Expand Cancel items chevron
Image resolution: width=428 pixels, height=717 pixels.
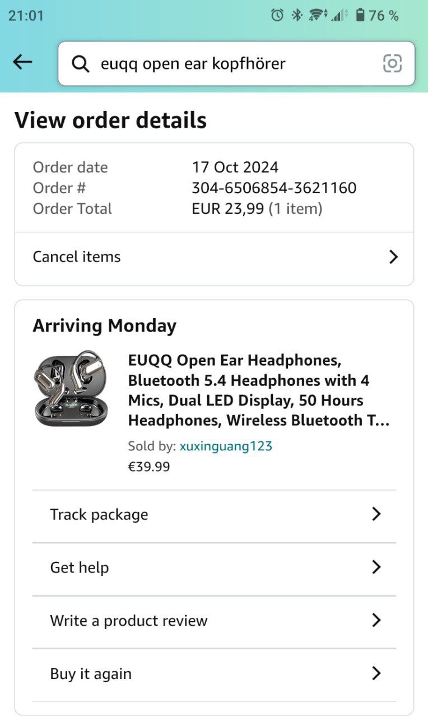(393, 257)
